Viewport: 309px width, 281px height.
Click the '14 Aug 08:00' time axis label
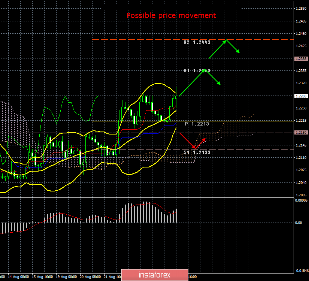(18, 277)
